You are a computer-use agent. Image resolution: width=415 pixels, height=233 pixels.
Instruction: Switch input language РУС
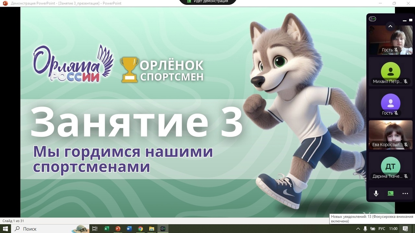tap(382, 228)
